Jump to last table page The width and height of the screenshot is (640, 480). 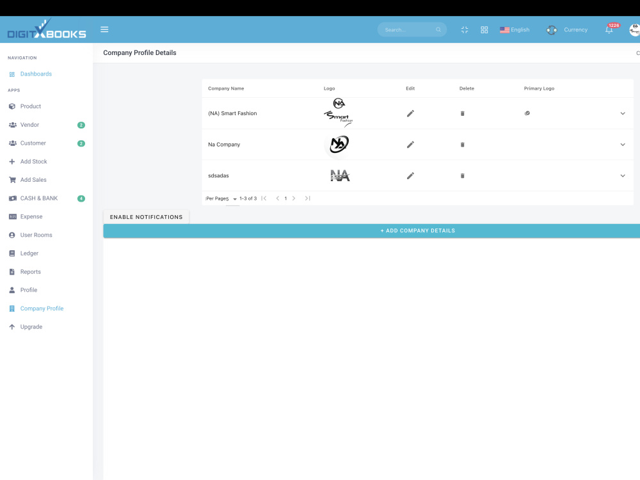tap(307, 198)
